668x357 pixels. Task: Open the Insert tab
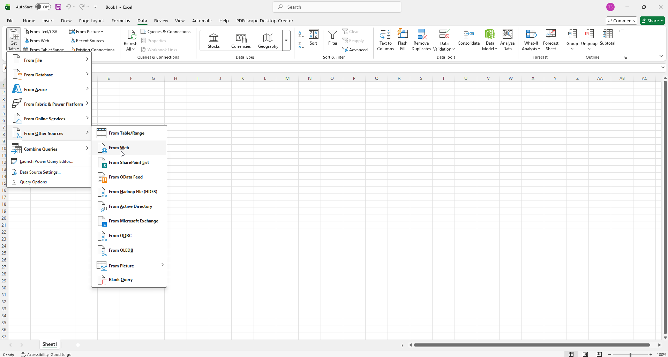pos(48,21)
